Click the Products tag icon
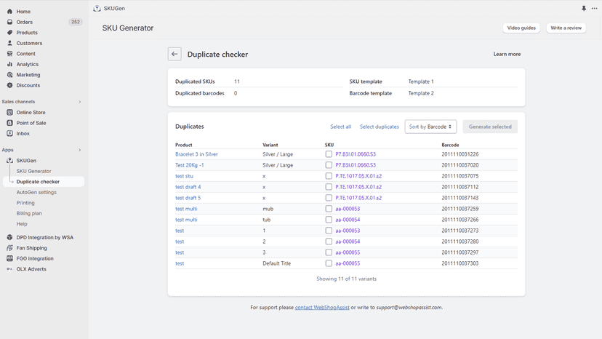 click(x=9, y=33)
